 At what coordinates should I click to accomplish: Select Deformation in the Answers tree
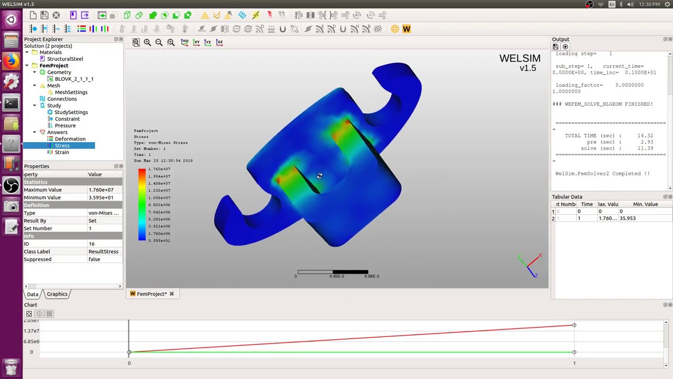tap(70, 139)
